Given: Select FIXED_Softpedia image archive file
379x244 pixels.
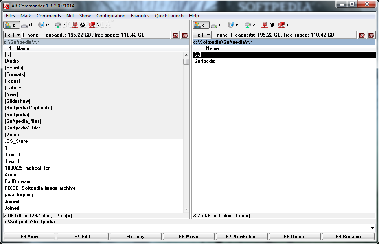Looking at the screenshot, I should coord(93,188).
